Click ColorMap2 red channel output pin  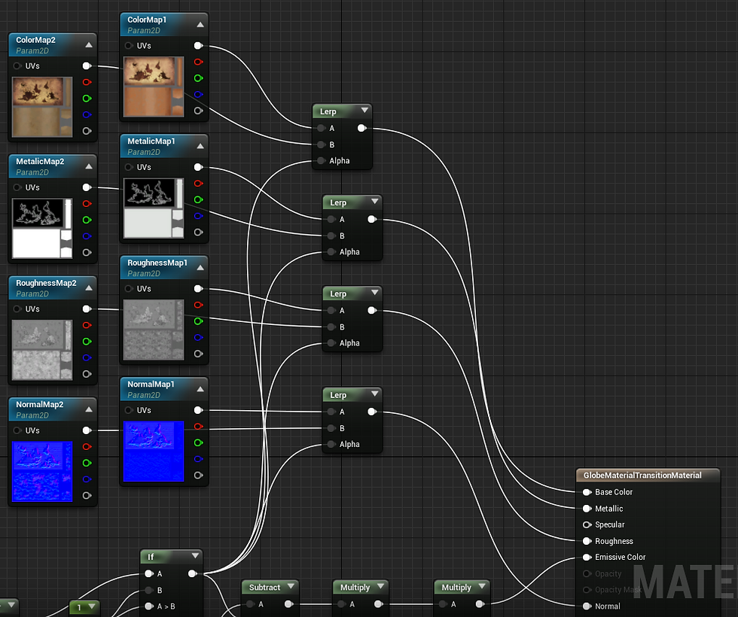click(87, 82)
